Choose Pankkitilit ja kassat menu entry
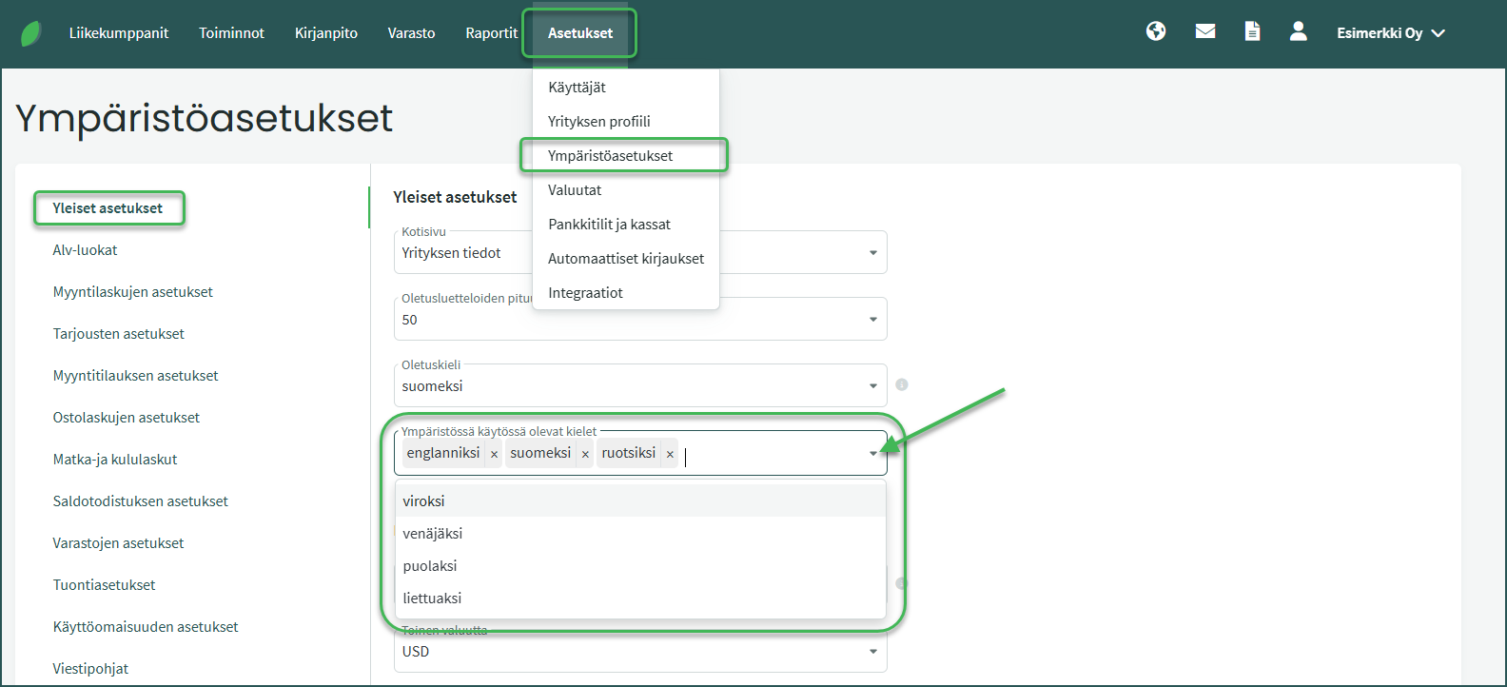 coord(609,225)
